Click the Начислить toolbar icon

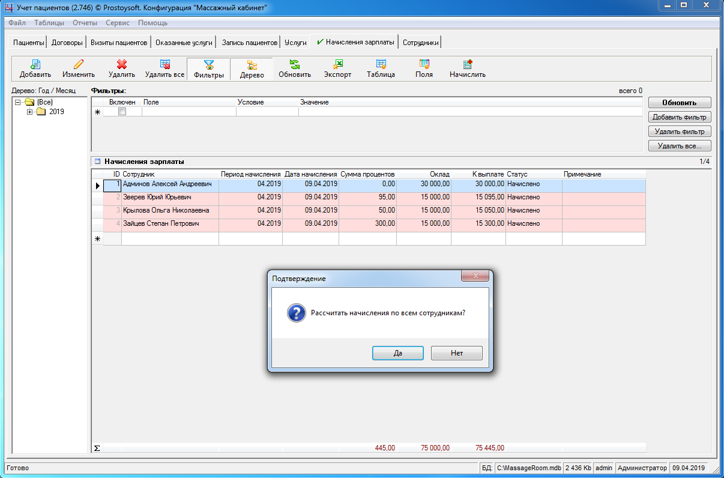tap(468, 65)
